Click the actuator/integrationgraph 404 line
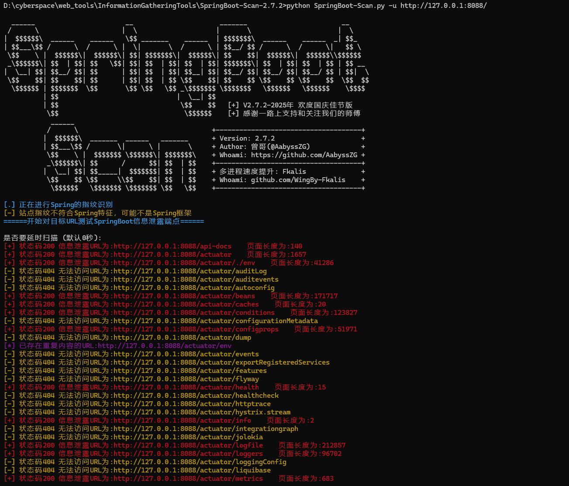The image size is (569, 486). (151, 429)
